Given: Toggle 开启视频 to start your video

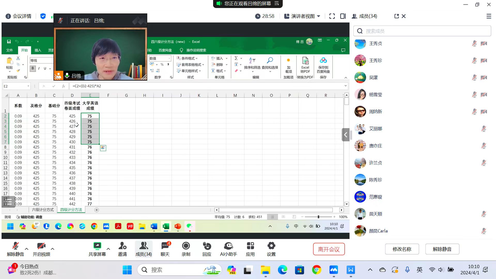Looking at the screenshot, I should click(x=41, y=248).
